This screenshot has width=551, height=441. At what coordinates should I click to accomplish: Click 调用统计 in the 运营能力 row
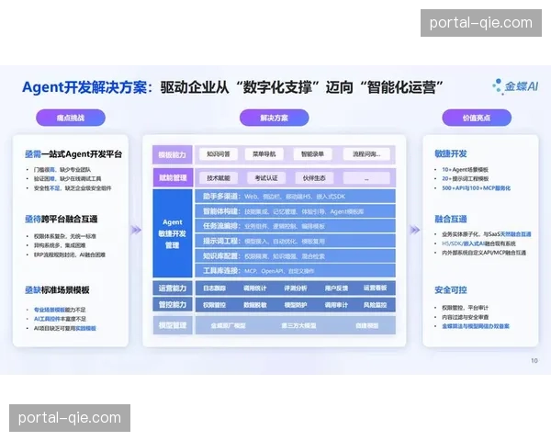(x=255, y=288)
